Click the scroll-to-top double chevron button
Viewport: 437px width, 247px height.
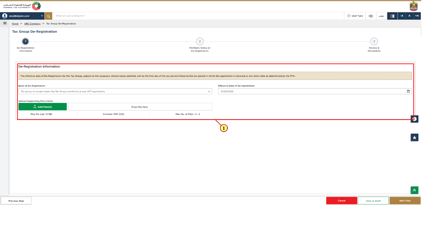[414, 190]
